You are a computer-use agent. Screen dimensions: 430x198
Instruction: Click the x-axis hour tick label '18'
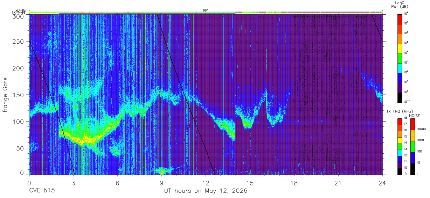click(x=294, y=183)
